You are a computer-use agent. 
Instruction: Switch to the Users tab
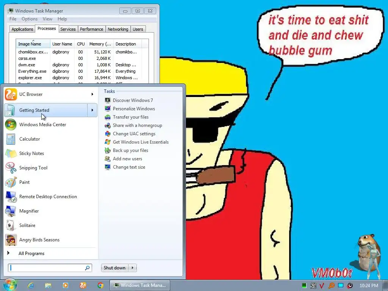(138, 29)
